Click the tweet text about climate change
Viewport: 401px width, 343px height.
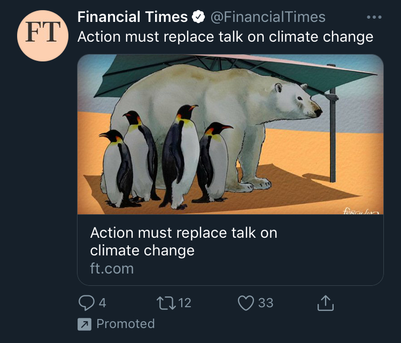(225, 37)
